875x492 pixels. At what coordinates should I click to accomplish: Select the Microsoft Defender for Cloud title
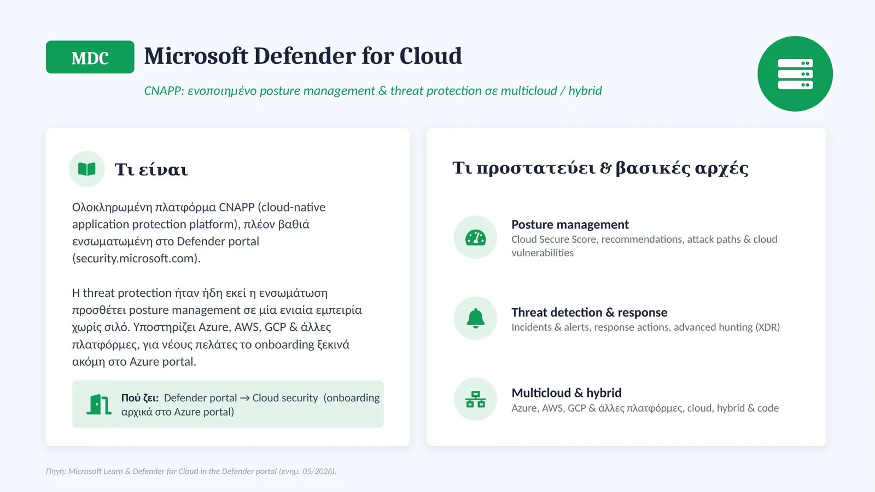(303, 56)
